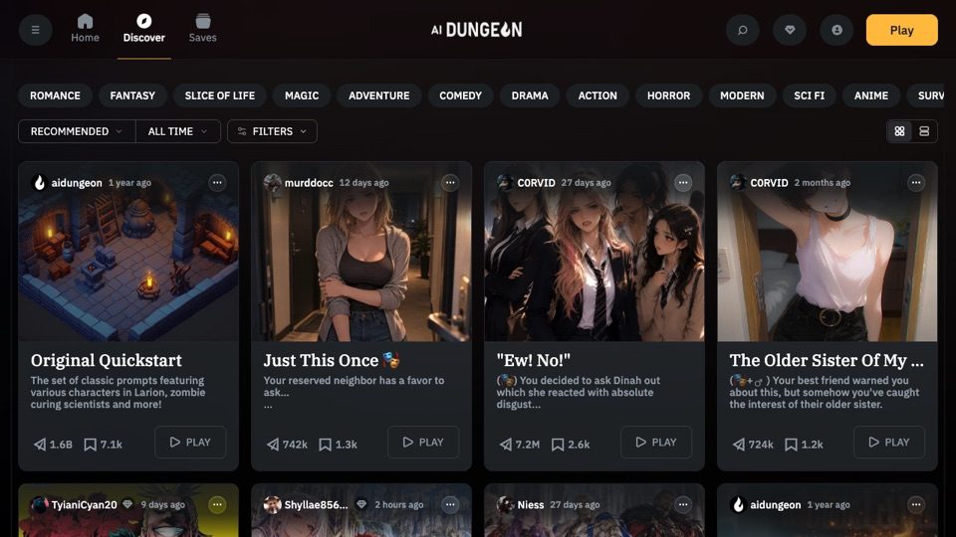Click the AI Dungeon logo
The width and height of the screenshot is (956, 537).
click(x=477, y=30)
